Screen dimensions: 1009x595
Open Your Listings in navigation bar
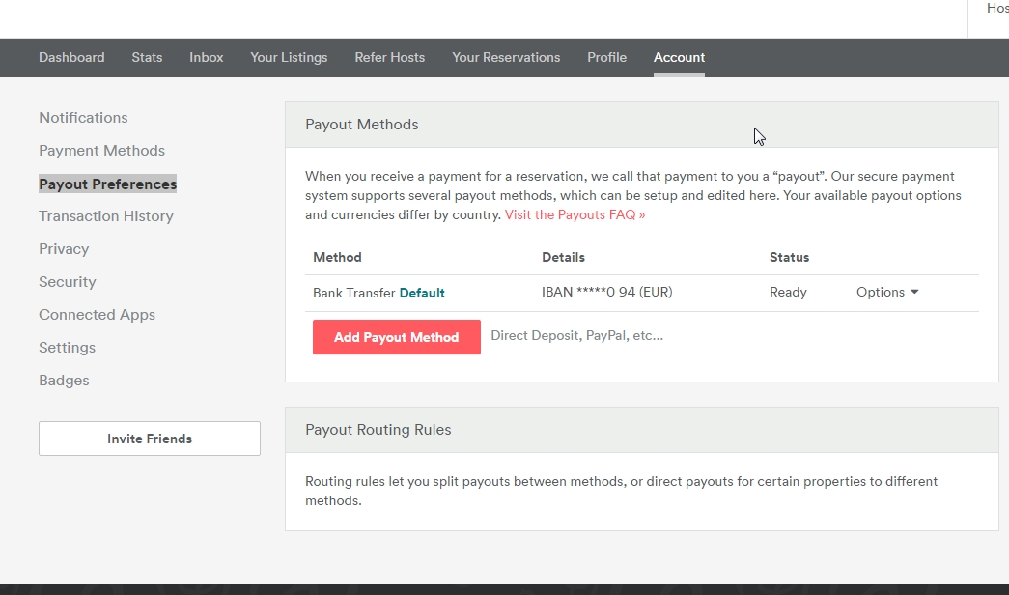point(289,58)
